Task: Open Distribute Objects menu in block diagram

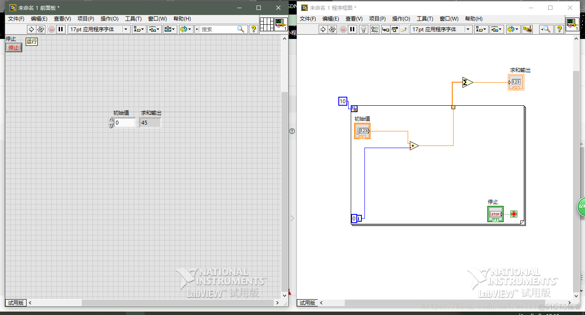Action: point(497,29)
